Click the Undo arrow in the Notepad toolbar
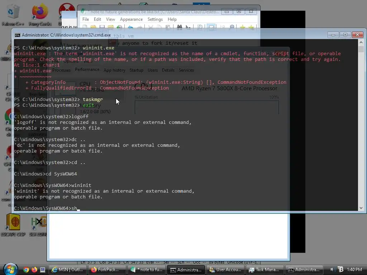Screen dimensions: 367x275 click(130, 27)
